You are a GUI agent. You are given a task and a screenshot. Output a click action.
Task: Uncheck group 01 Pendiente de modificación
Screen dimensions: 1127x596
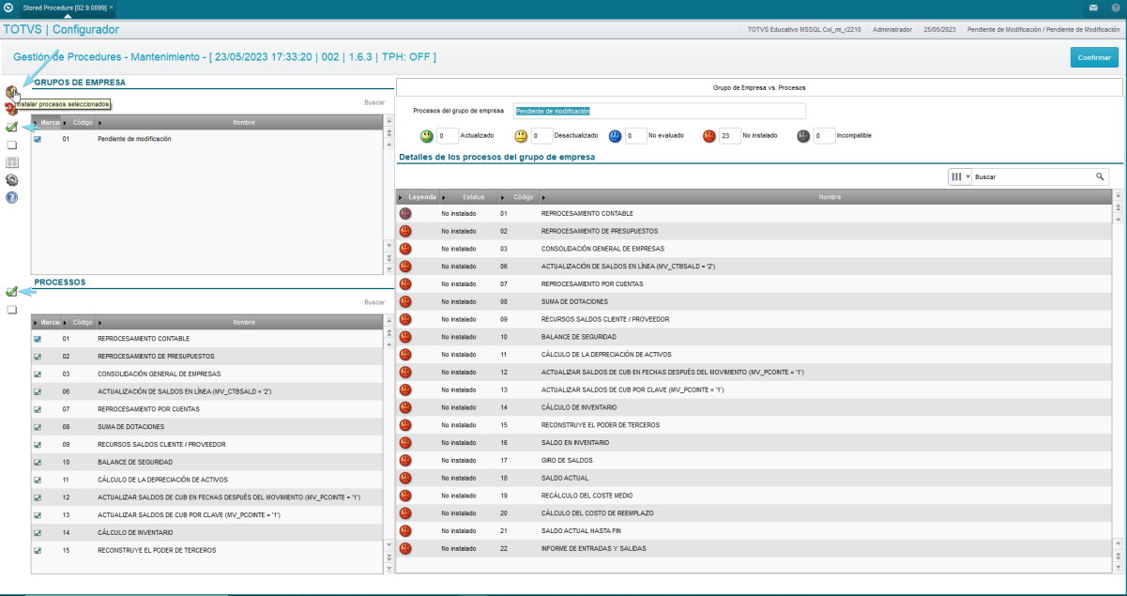point(38,139)
